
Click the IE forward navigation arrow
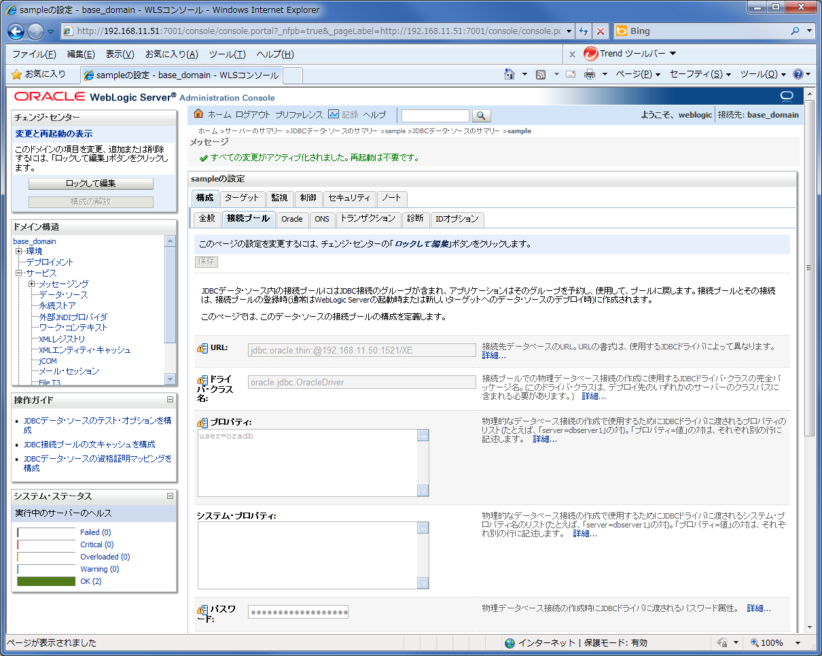35,31
